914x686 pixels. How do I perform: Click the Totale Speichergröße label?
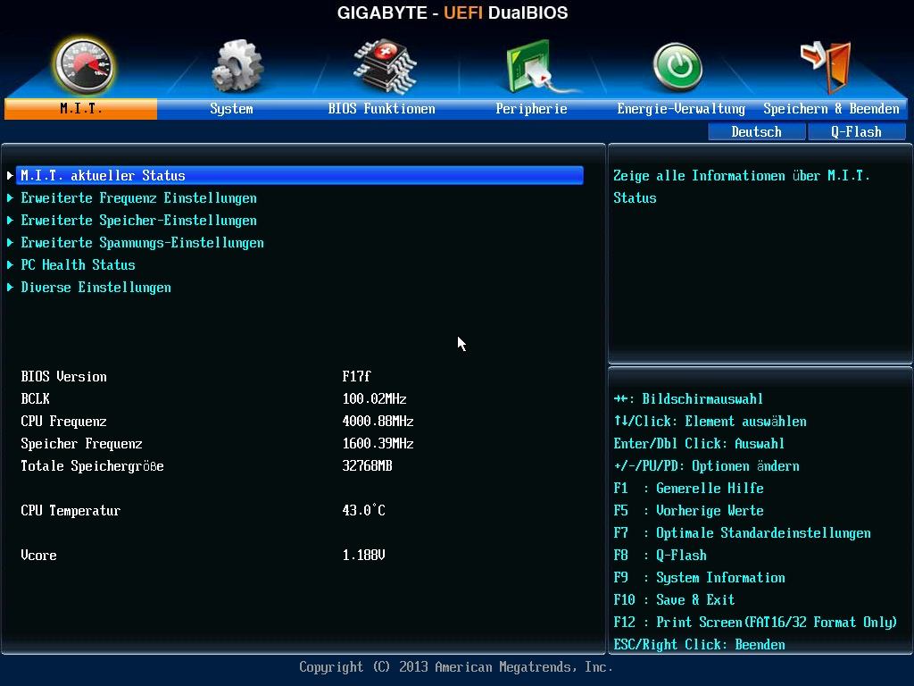click(x=92, y=466)
